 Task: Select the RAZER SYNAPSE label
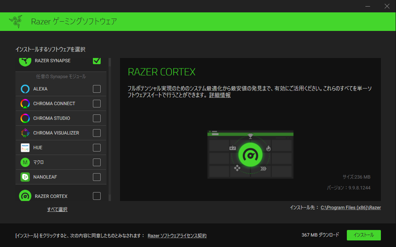(x=53, y=61)
